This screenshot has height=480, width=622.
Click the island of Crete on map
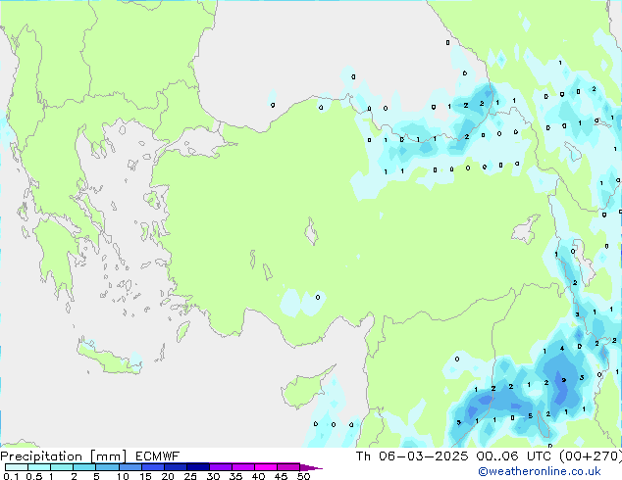(x=109, y=359)
